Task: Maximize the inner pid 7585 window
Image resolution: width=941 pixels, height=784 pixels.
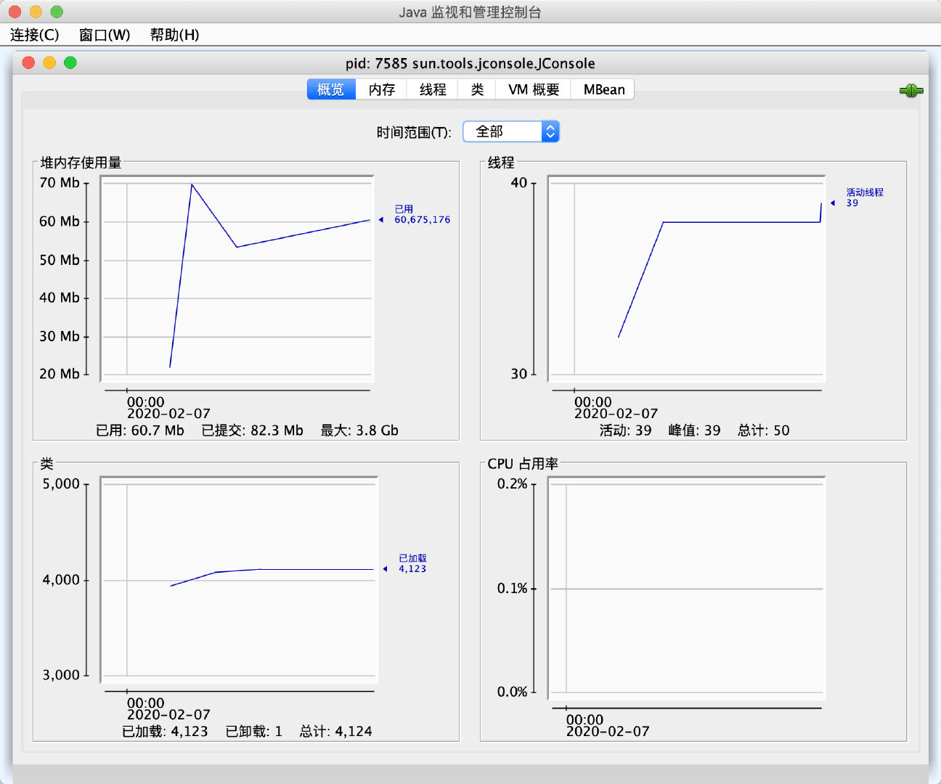Action: click(x=70, y=62)
